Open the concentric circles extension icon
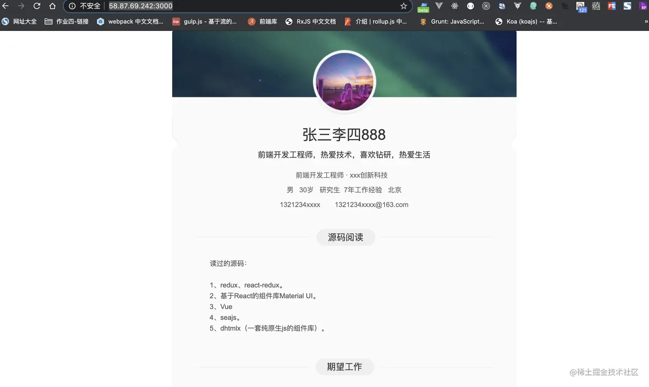 click(486, 6)
